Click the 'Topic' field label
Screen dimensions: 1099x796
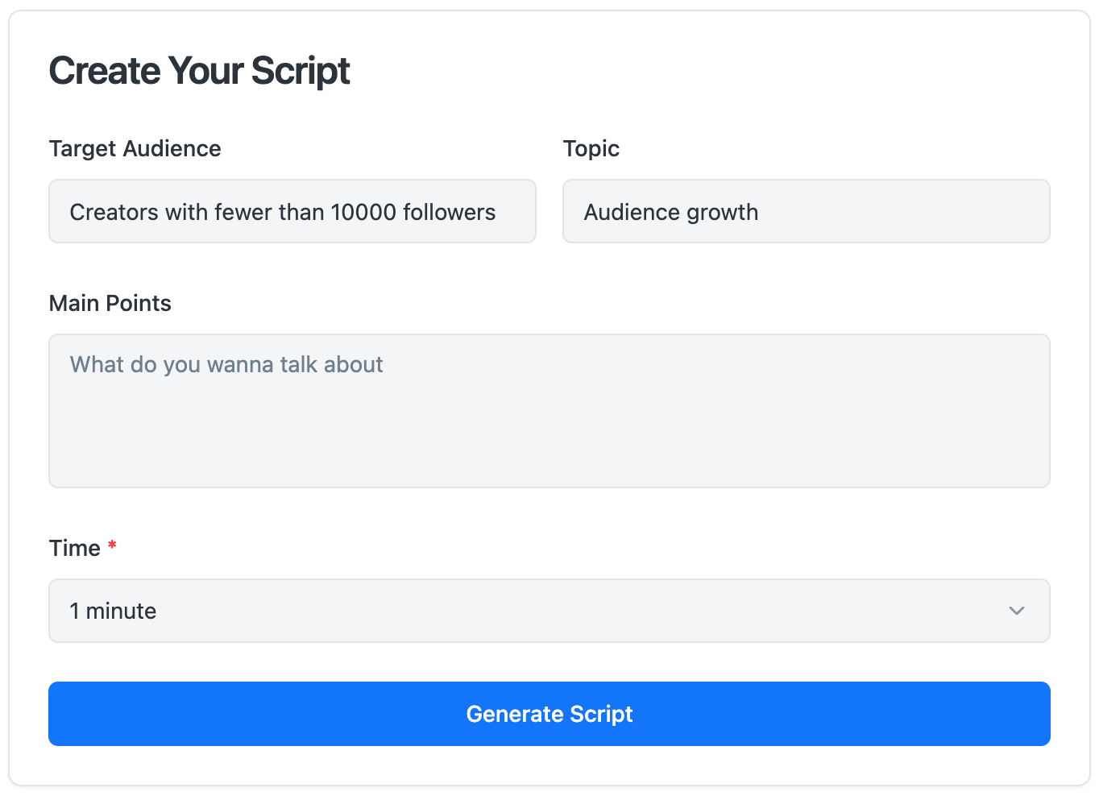click(591, 148)
